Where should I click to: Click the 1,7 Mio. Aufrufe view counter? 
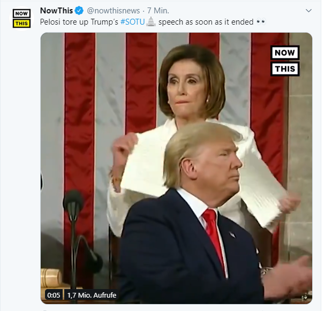point(92,295)
